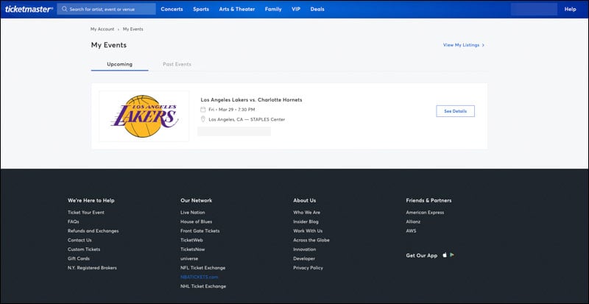The image size is (589, 304).
Task: Open the NFL Ticket Exchange link
Action: (x=203, y=268)
